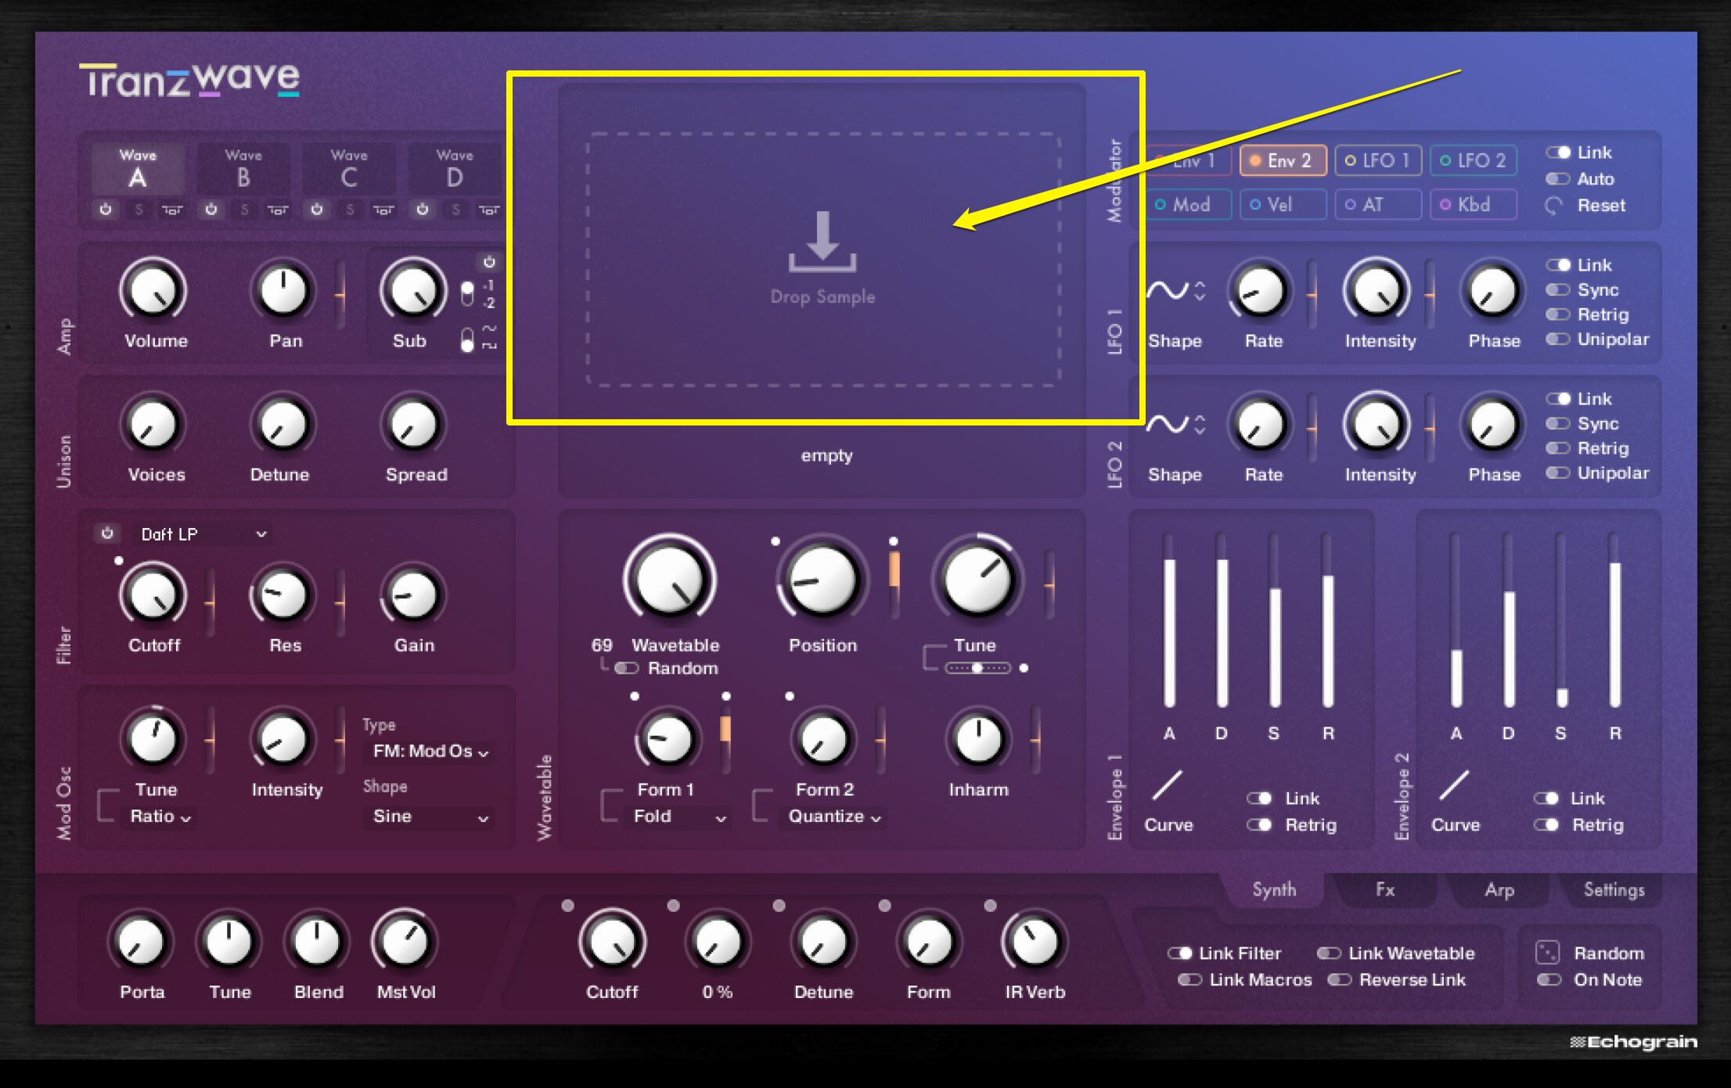Select the Wave D tab
1731x1088 pixels.
coord(455,169)
